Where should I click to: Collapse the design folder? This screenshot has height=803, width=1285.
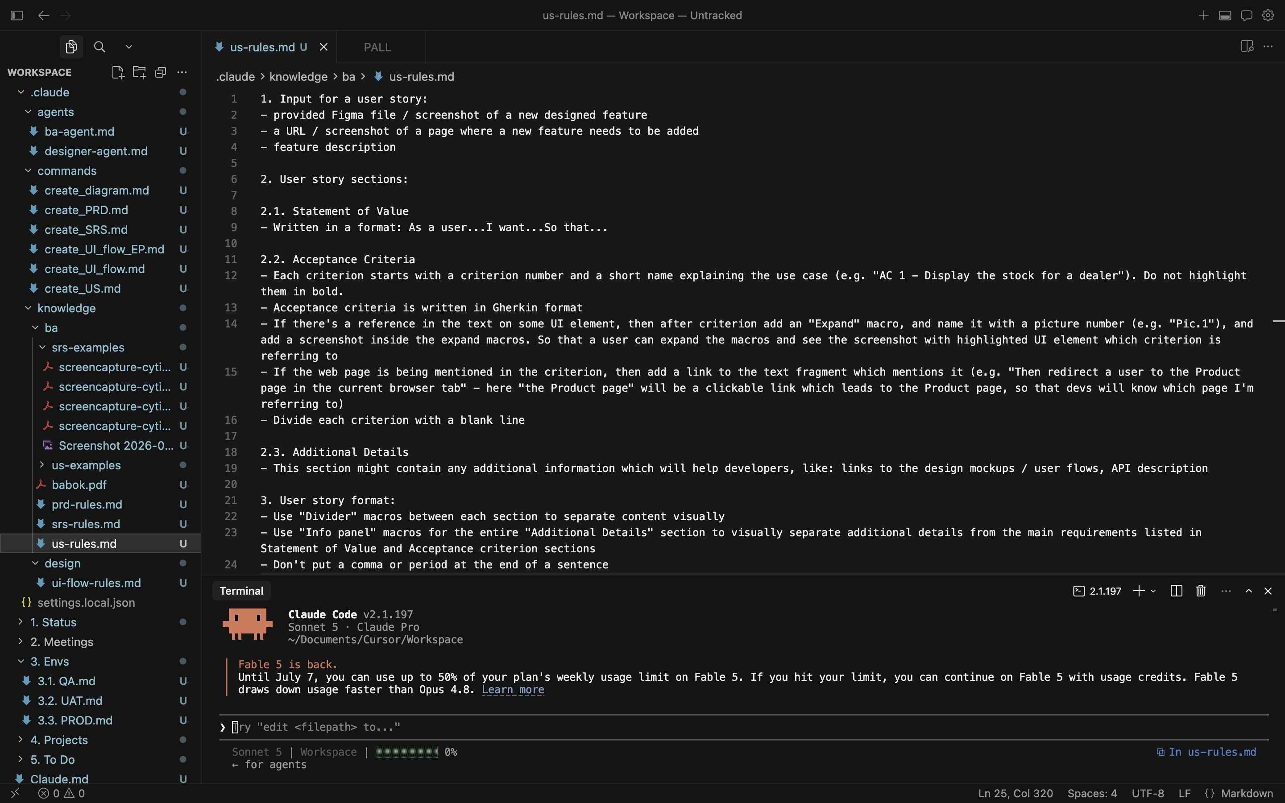click(x=35, y=563)
